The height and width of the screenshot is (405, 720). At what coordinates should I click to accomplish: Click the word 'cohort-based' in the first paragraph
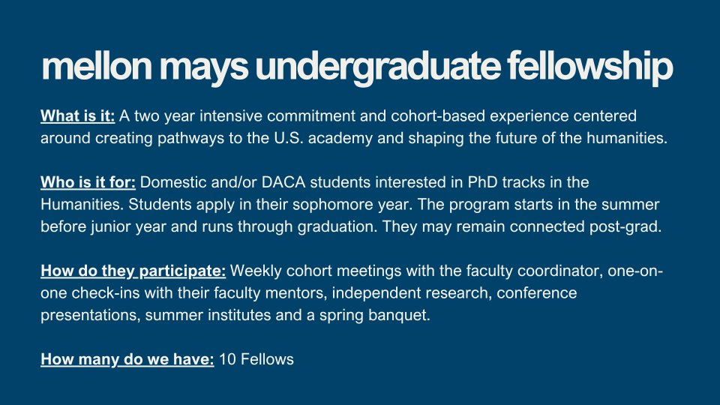click(x=438, y=115)
